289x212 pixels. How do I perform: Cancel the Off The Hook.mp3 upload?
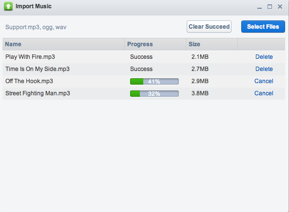coord(264,81)
